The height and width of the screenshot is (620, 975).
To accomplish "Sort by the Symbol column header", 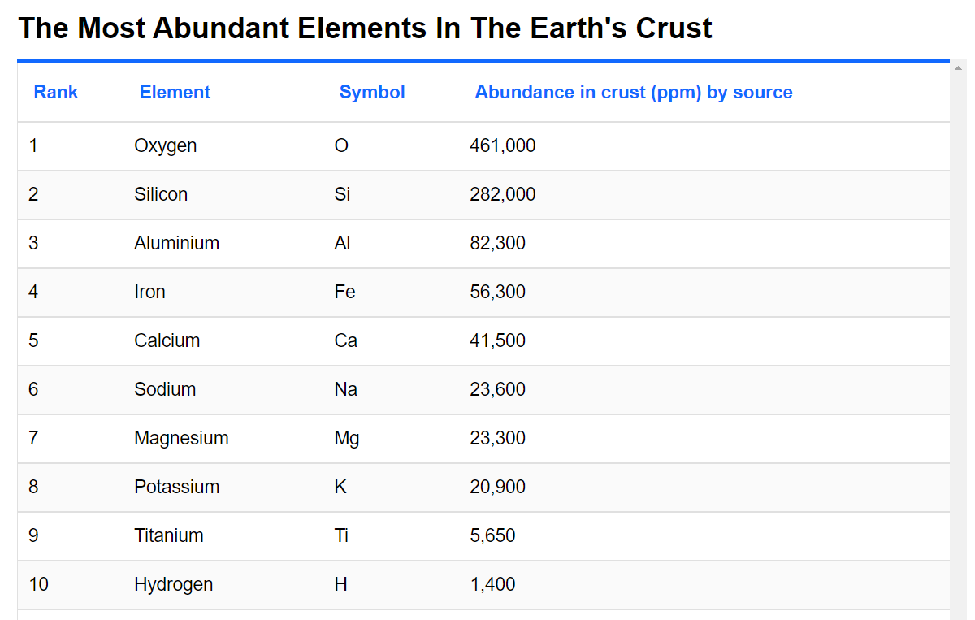I will coord(372,93).
